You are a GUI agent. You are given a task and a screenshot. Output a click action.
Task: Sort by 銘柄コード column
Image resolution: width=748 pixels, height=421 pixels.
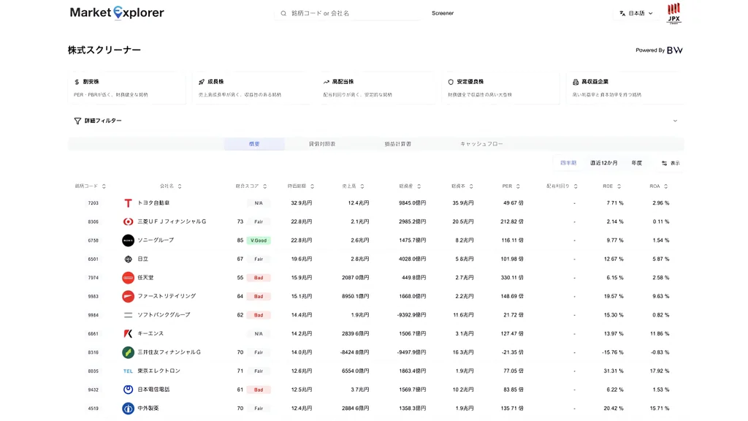(x=90, y=186)
